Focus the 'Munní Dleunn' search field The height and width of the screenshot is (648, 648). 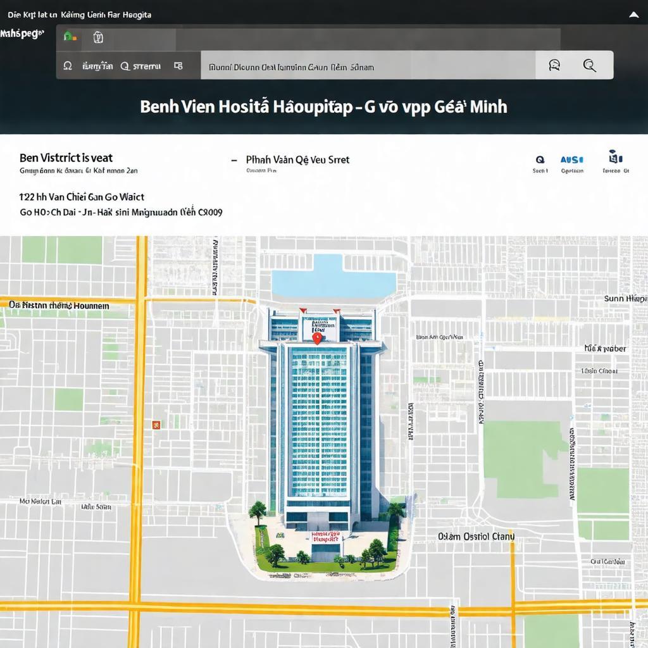[x=368, y=65]
